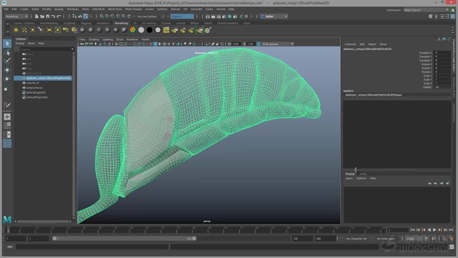Open the viewport Shading menu
The width and height of the screenshot is (458, 258).
tap(94, 39)
